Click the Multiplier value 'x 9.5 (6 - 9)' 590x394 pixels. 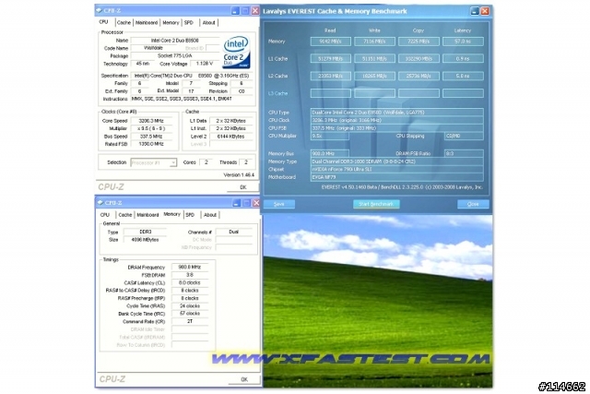151,128
